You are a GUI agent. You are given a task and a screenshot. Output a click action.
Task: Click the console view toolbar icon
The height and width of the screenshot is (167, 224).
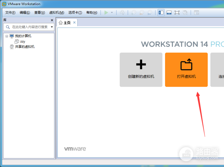(x=196, y=13)
